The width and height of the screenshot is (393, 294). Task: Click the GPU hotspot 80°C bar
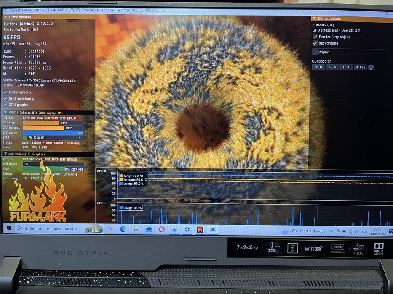(53, 128)
